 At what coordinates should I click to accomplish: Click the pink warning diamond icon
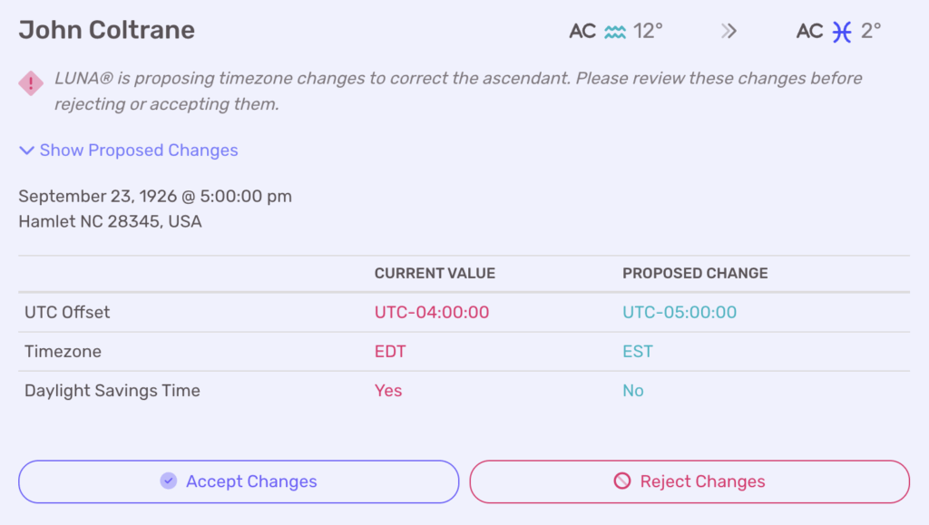point(31,83)
